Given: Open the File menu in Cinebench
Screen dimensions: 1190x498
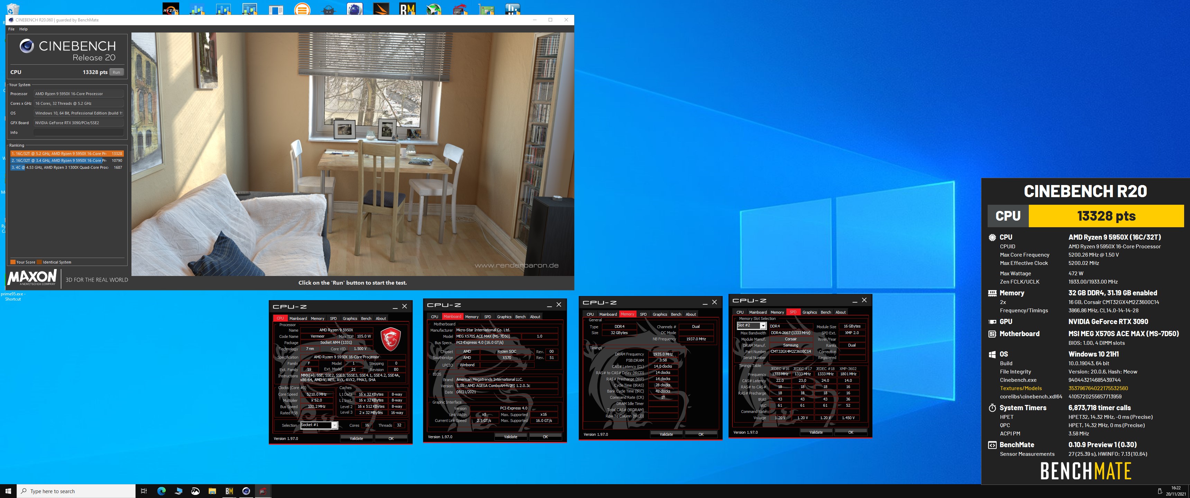Looking at the screenshot, I should tap(11, 29).
